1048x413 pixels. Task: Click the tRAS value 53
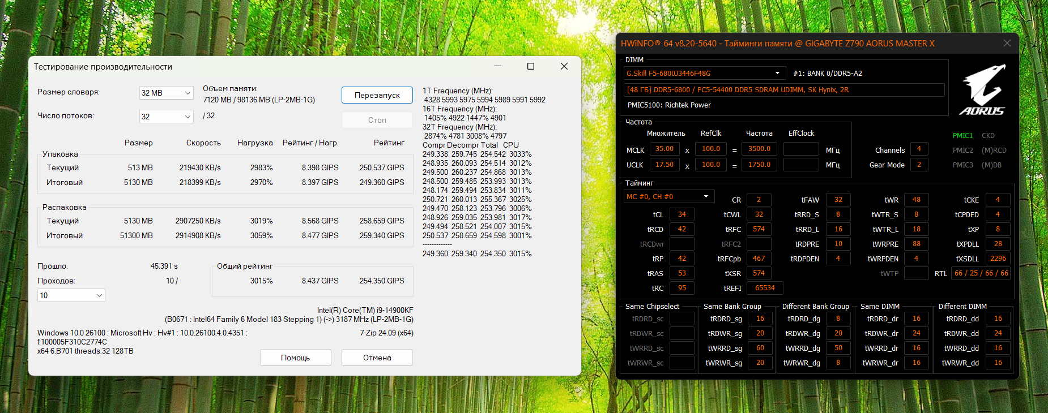[682, 273]
